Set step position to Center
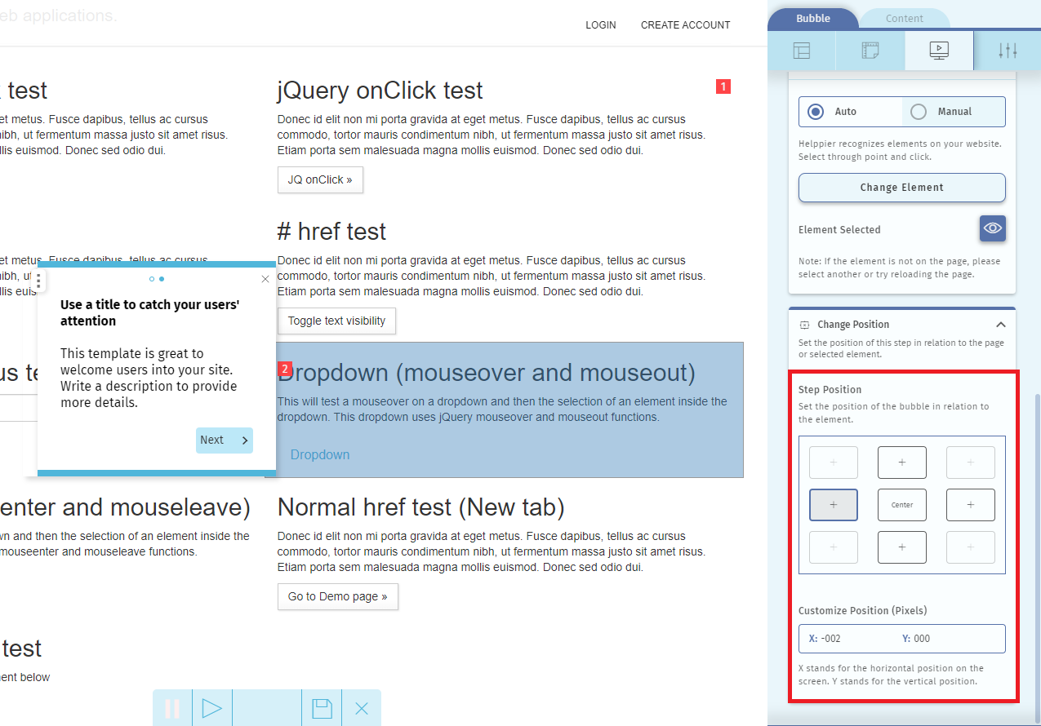1041x726 pixels. 901,505
